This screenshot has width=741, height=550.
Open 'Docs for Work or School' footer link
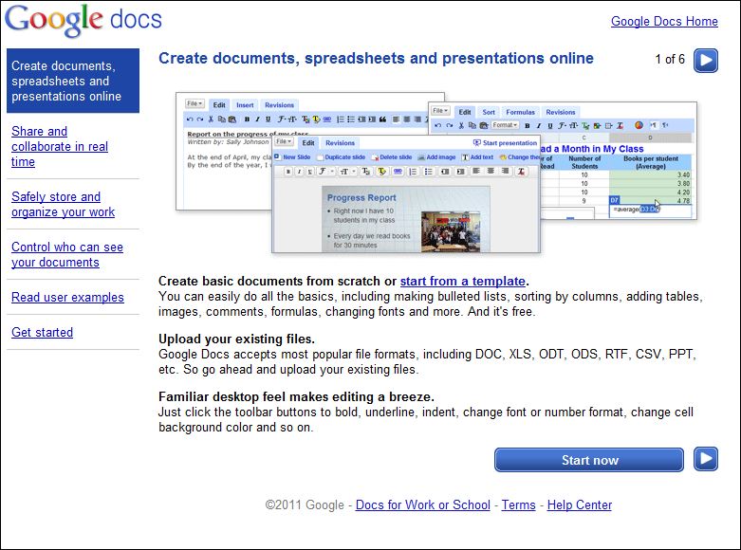422,505
